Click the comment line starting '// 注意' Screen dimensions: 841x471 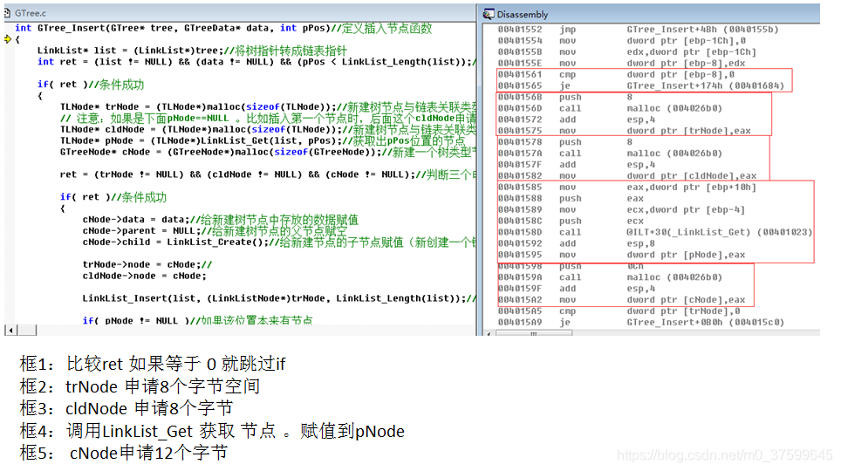pyautogui.click(x=268, y=118)
